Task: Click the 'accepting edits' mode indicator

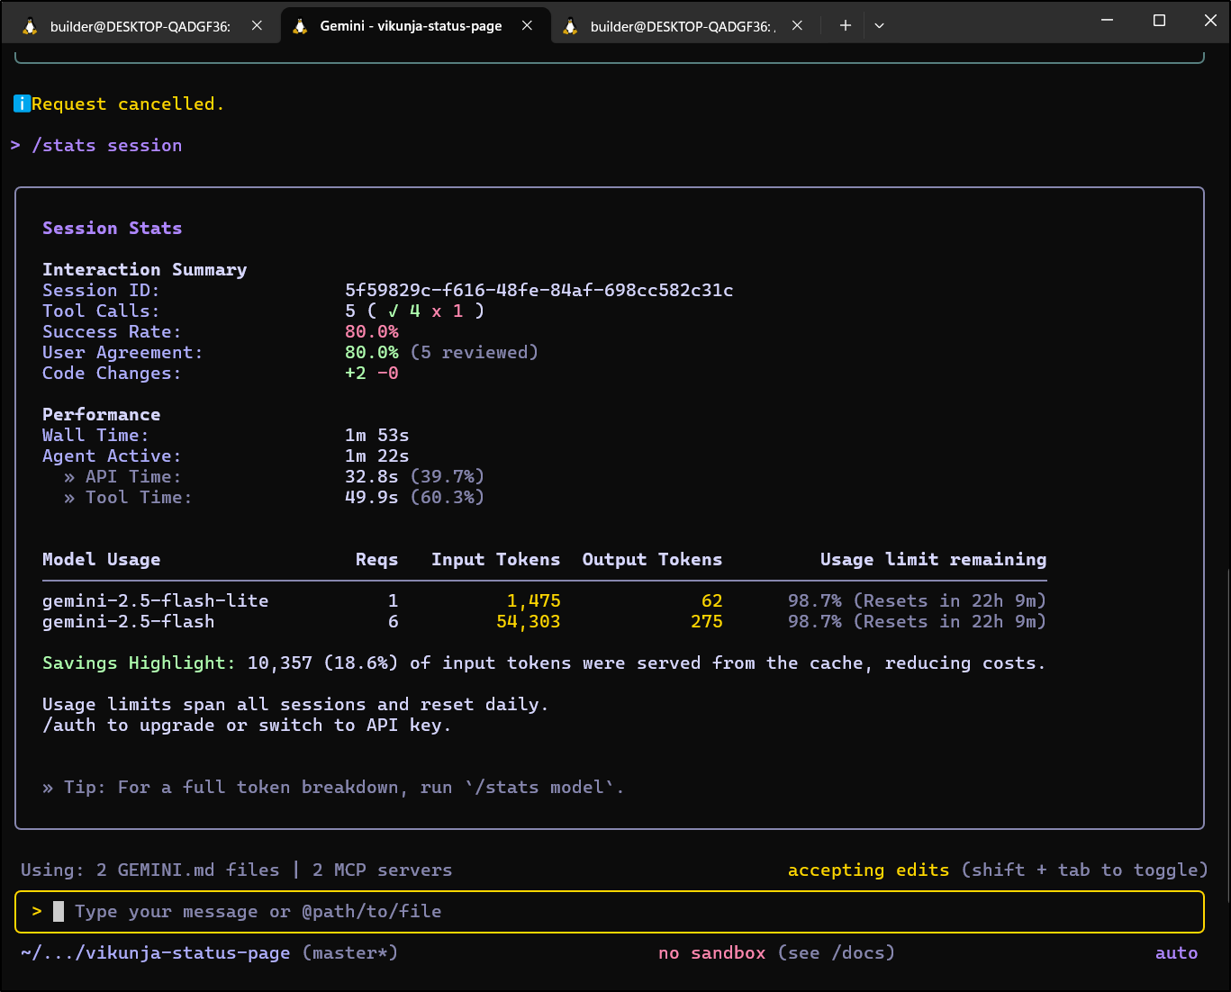Action: tap(868, 870)
